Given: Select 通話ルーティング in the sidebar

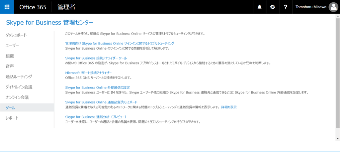Looking at the screenshot, I should (x=19, y=76).
